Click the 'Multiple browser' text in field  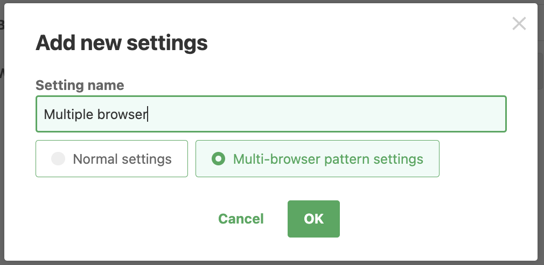95,114
